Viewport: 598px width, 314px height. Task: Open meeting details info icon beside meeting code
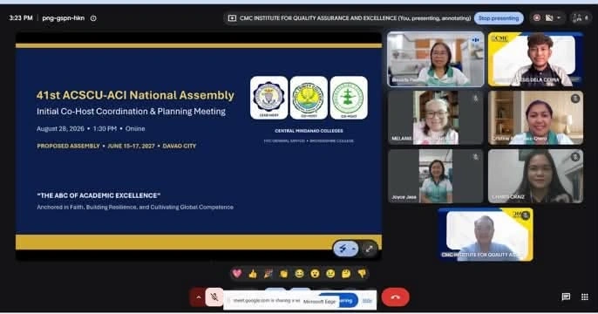click(x=93, y=18)
